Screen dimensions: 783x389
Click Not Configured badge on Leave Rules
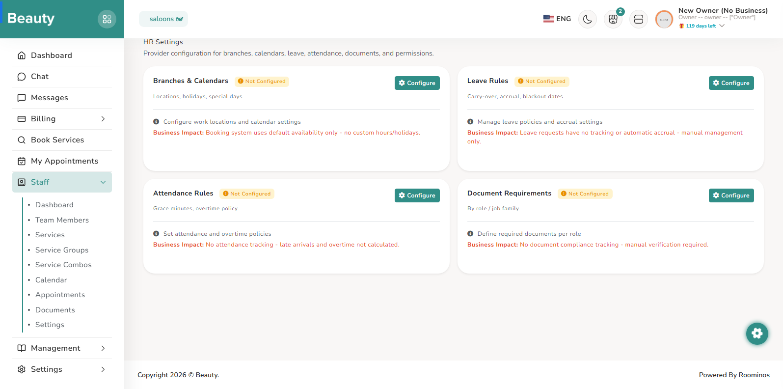coord(542,82)
